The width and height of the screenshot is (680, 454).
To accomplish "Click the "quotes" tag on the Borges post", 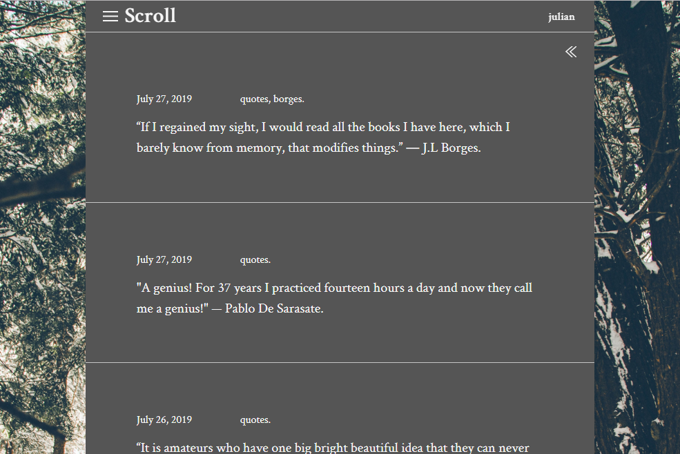I will pyautogui.click(x=253, y=99).
